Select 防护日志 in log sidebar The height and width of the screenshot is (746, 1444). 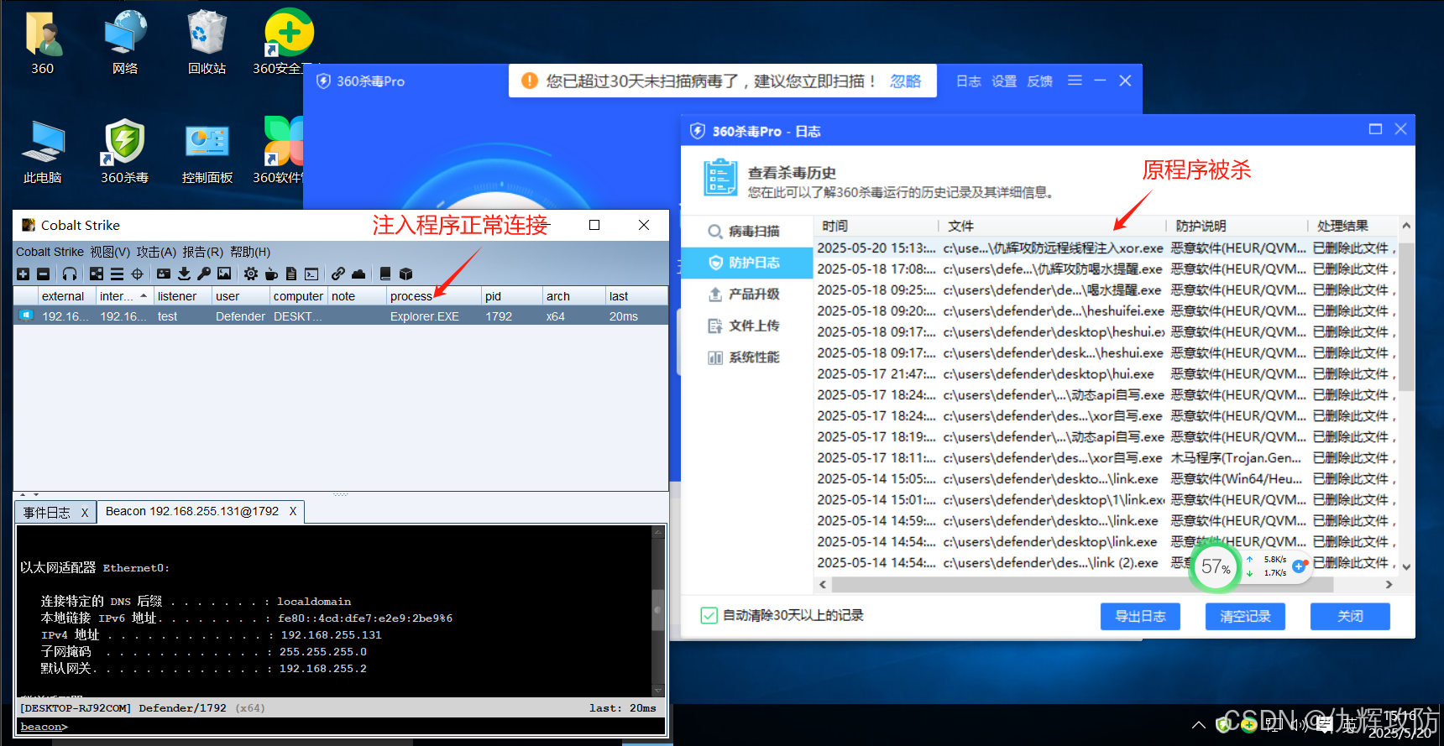(x=746, y=263)
